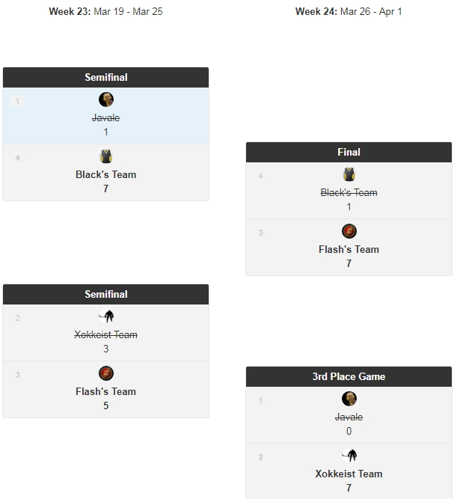Open Xokkeist Team link in the 3rd Place Game
Image resolution: width=460 pixels, height=499 pixels.
pos(349,474)
